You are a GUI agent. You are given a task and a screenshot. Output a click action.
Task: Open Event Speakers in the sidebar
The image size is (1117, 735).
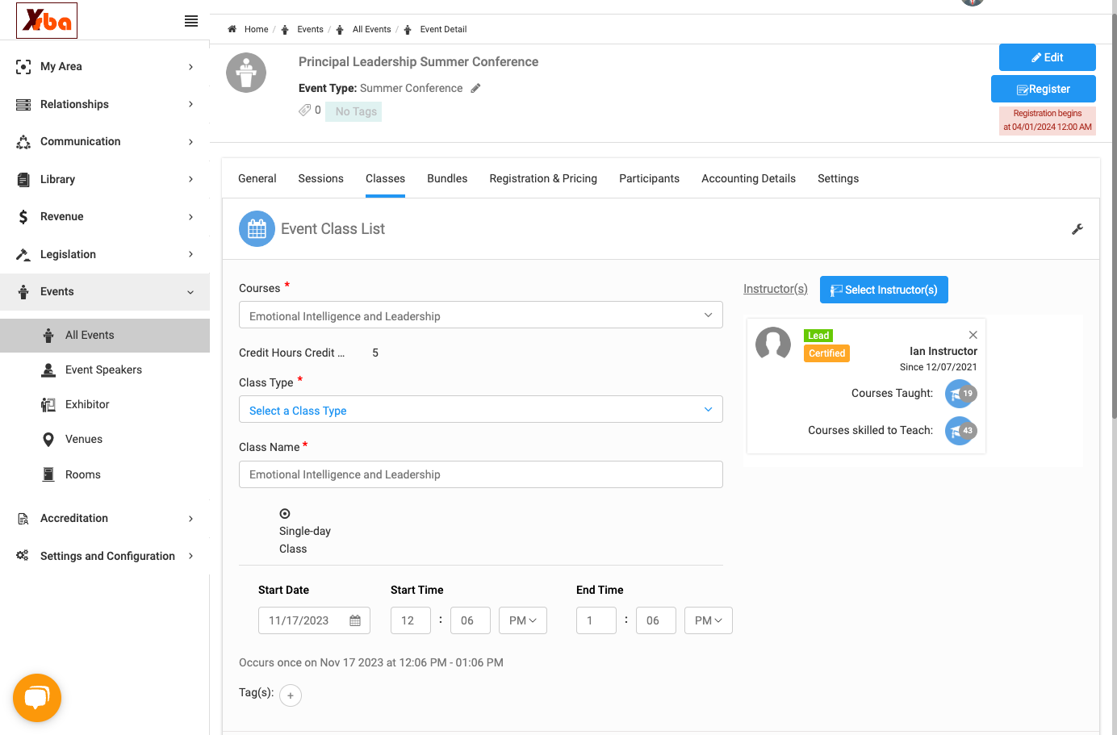(x=103, y=370)
